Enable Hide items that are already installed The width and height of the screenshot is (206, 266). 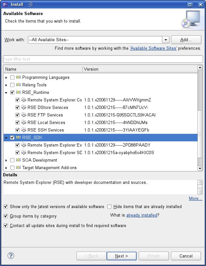[x=110, y=207]
